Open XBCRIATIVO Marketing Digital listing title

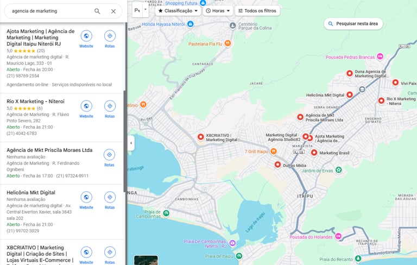pos(40,255)
